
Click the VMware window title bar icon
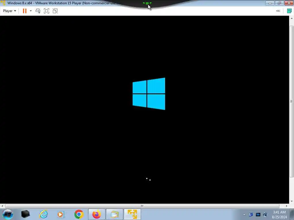pos(3,3)
